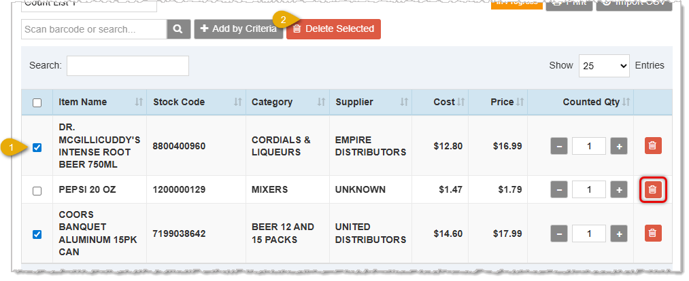This screenshot has width=689, height=281.
Task: Click the $12.80 cost value
Action: [448, 146]
